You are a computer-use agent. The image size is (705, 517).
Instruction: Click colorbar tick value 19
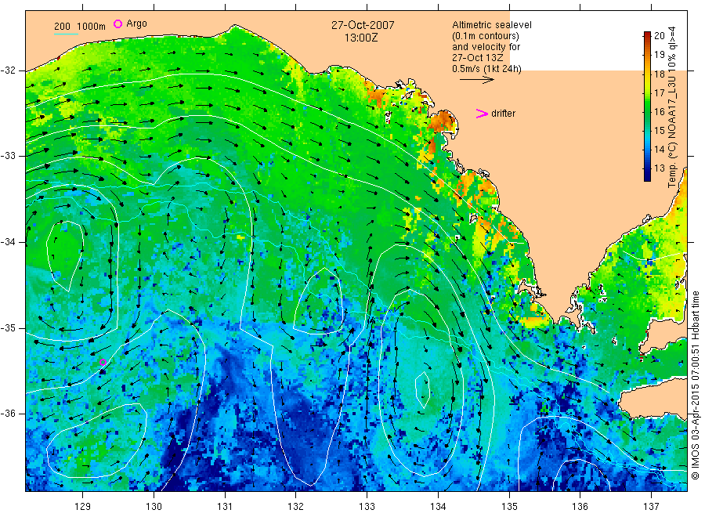coord(659,55)
